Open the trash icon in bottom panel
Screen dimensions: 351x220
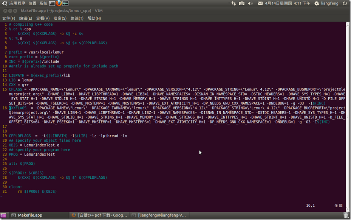click(346, 215)
